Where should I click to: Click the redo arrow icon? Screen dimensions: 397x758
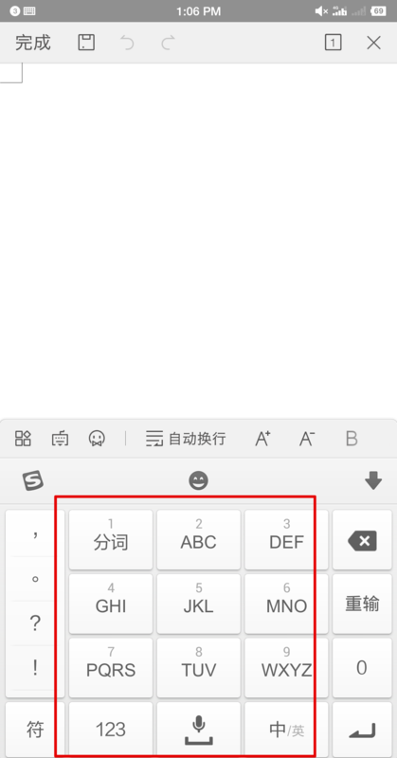168,43
